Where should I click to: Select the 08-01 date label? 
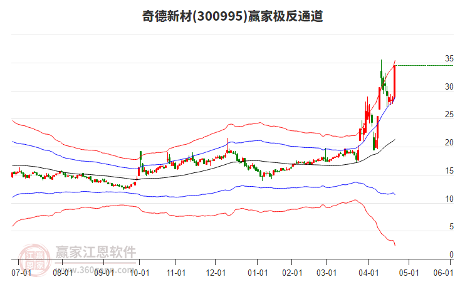(63, 273)
